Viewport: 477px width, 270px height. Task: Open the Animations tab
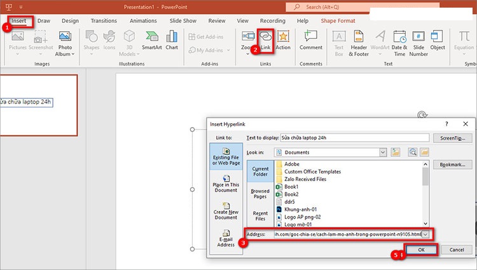click(143, 21)
